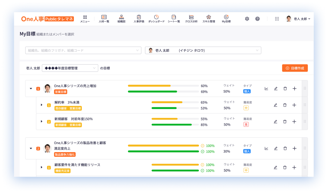This screenshot has height=193, width=328.
Task: Click the 機能充足度 tag
Action: [x=62, y=171]
